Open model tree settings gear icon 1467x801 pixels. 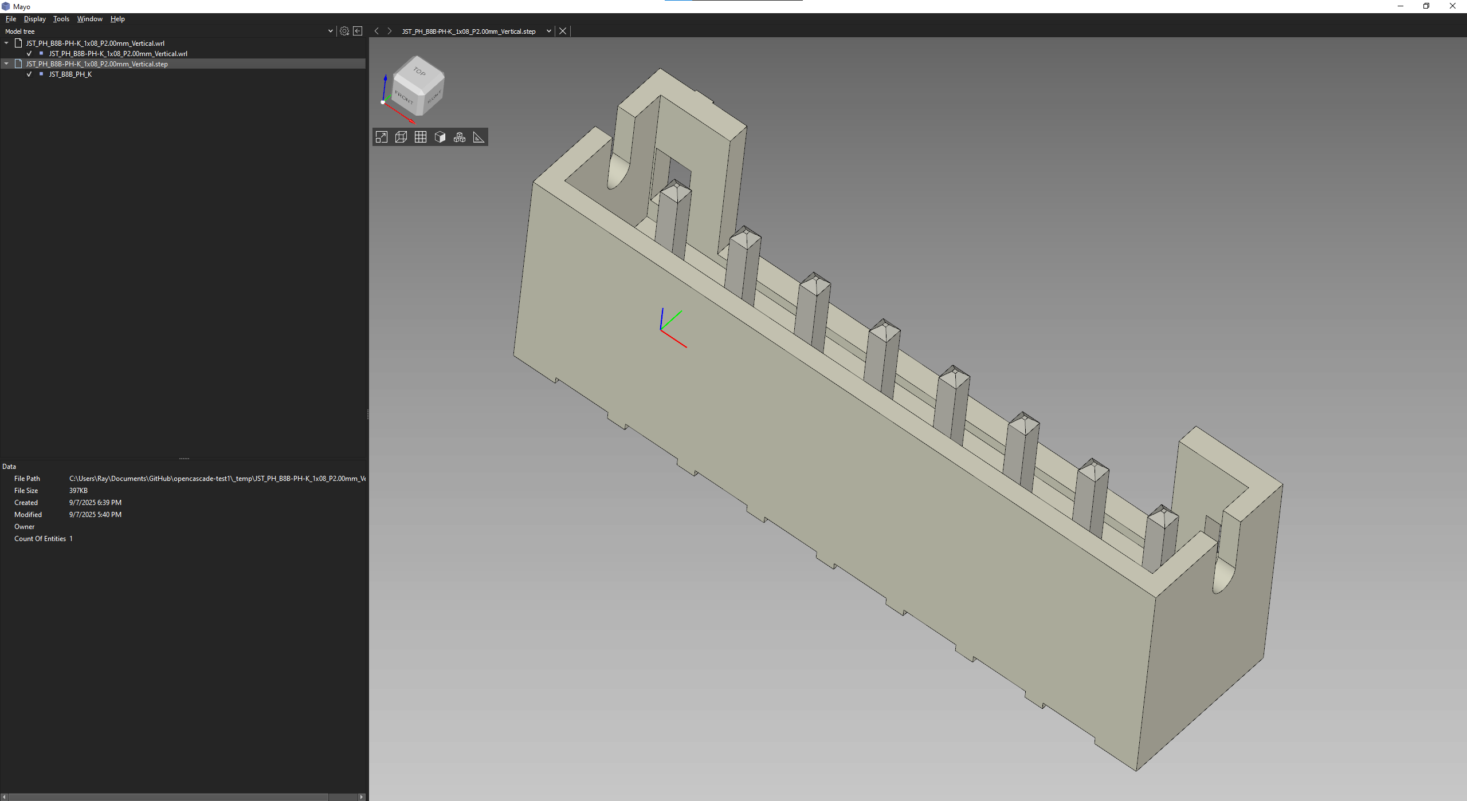click(344, 31)
